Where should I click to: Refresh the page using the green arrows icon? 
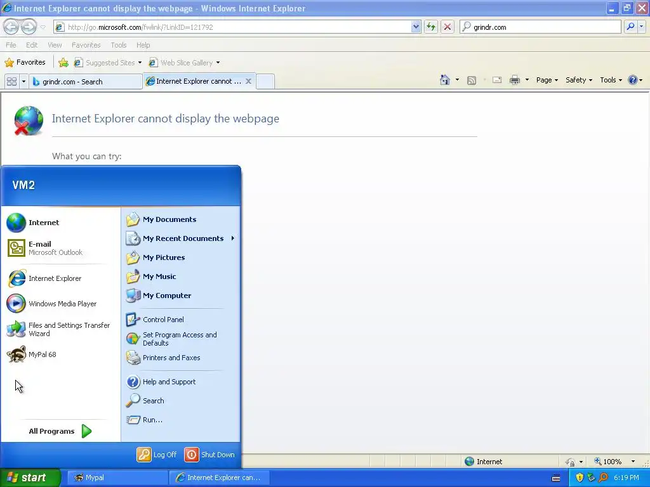431,27
